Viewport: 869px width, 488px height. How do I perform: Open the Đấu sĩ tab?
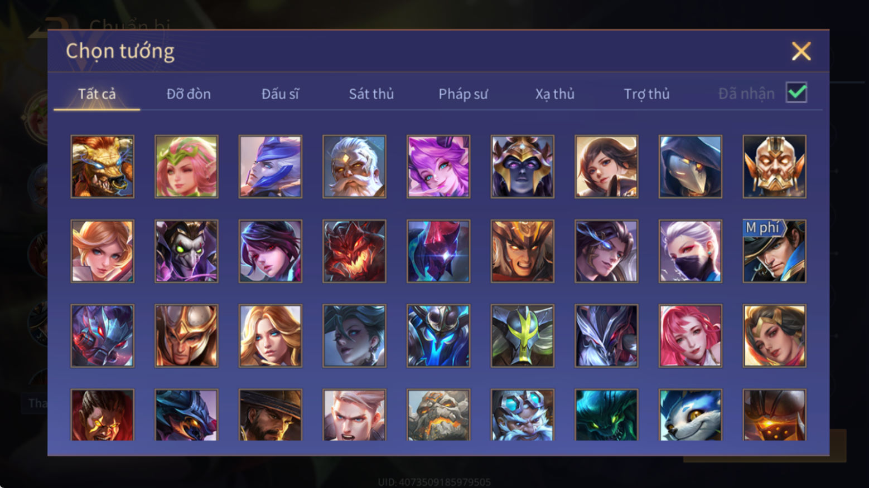280,94
